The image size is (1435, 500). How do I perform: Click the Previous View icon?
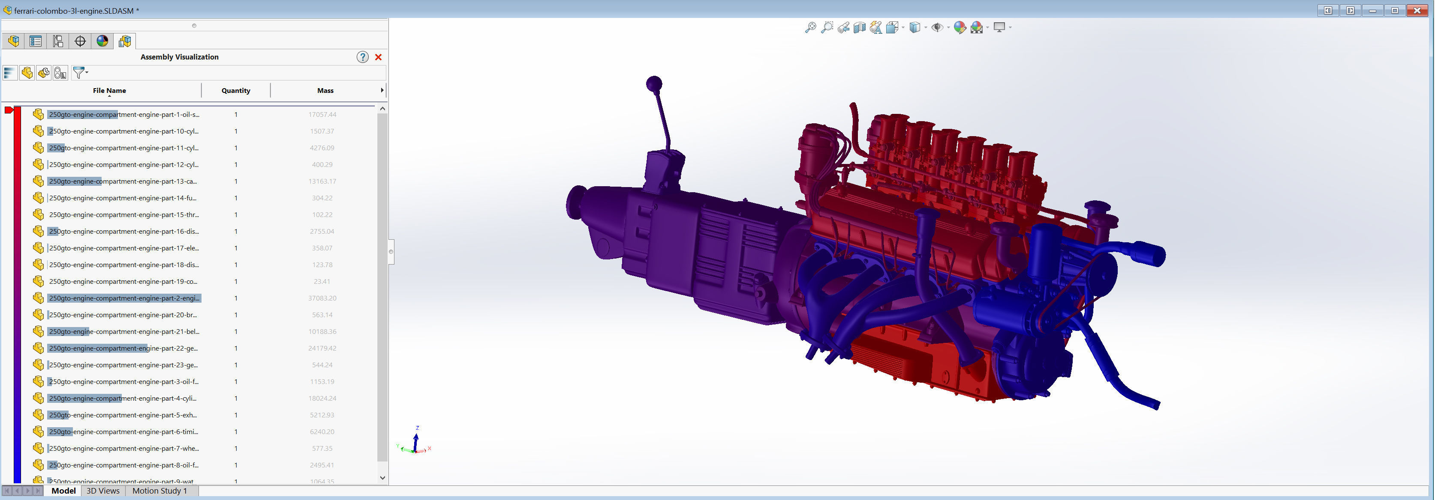coord(843,27)
